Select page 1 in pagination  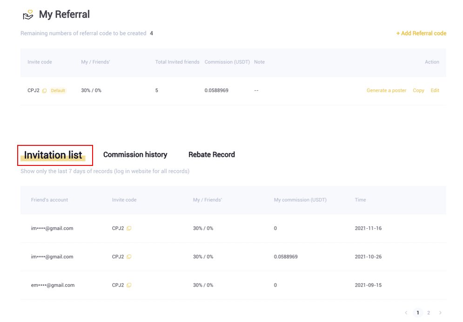point(418,313)
